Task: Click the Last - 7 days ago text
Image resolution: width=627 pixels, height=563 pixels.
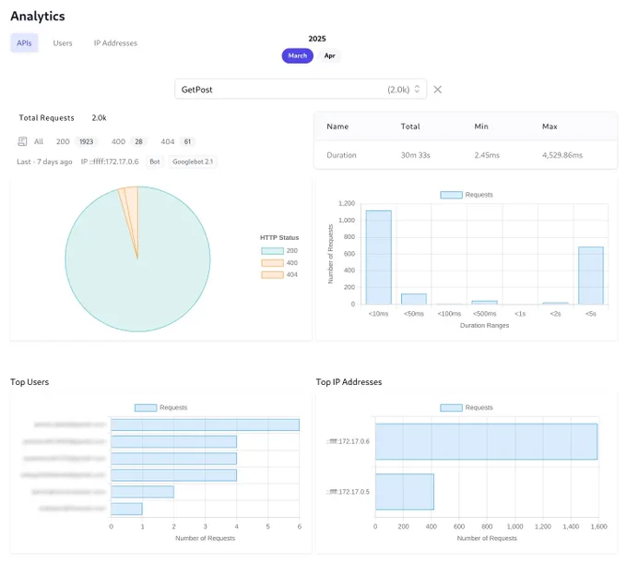Action: point(44,162)
